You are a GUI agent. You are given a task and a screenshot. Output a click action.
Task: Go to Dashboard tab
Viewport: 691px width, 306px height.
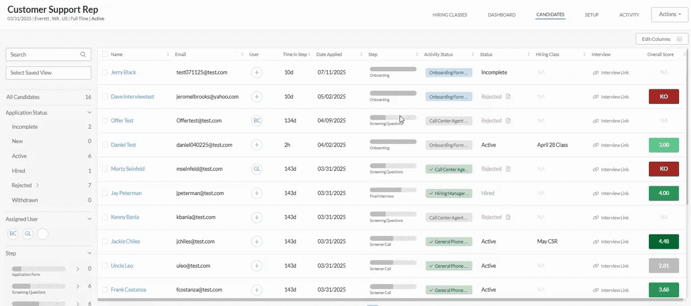[x=502, y=15]
